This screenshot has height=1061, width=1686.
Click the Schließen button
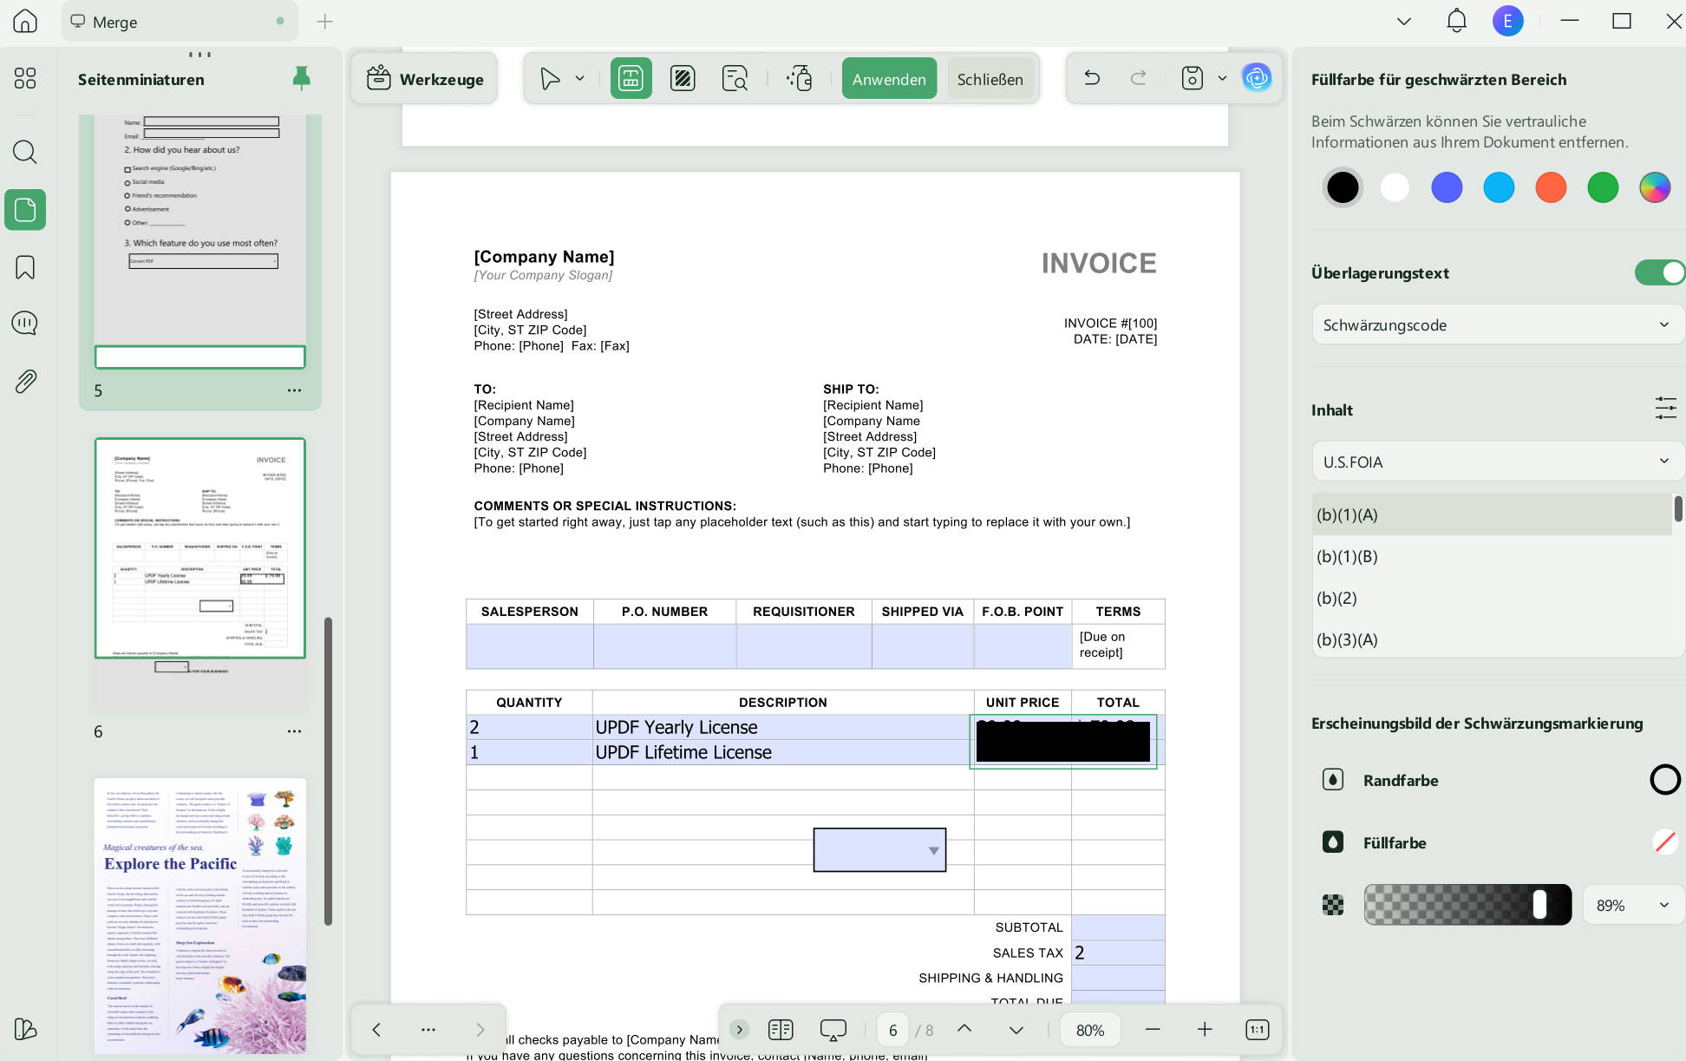click(990, 79)
